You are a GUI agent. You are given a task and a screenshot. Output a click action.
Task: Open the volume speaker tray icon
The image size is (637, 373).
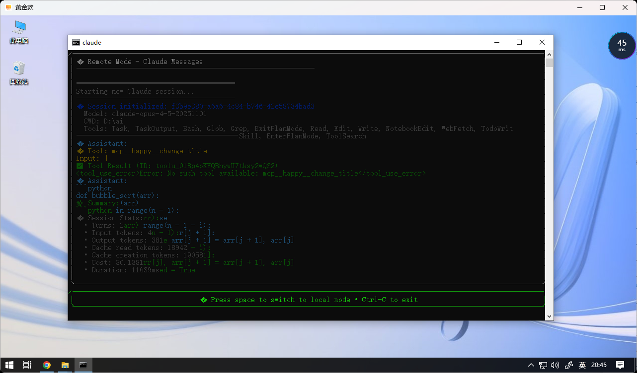point(555,365)
